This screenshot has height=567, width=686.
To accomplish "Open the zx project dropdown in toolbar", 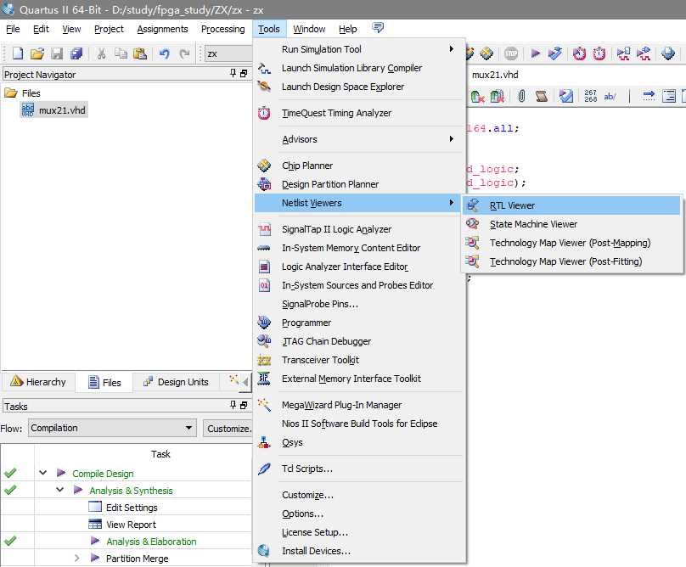I will [228, 53].
